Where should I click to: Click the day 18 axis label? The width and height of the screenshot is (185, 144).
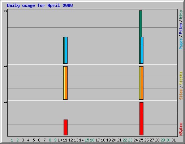tap(103, 140)
